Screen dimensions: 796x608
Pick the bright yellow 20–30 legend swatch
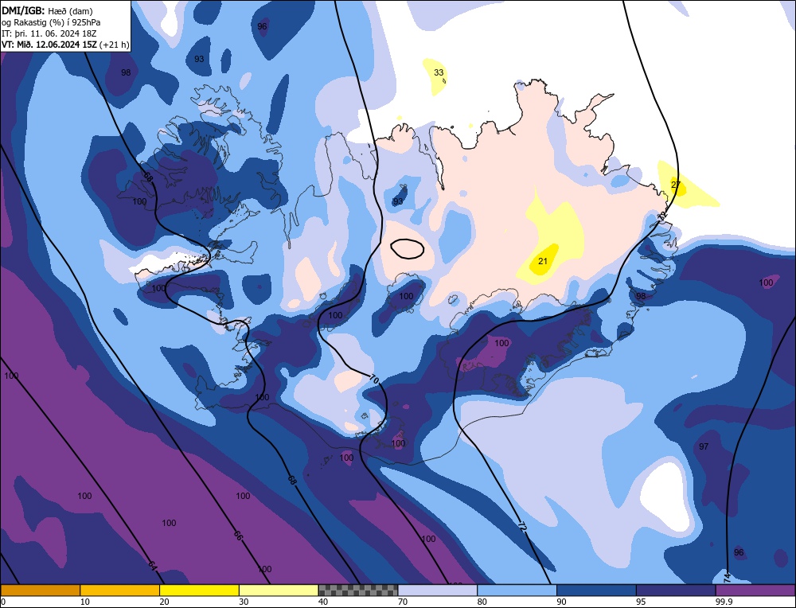point(200,590)
